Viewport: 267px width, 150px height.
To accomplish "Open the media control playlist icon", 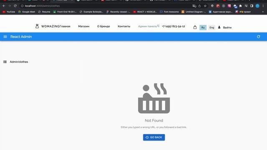I will 246,6.
